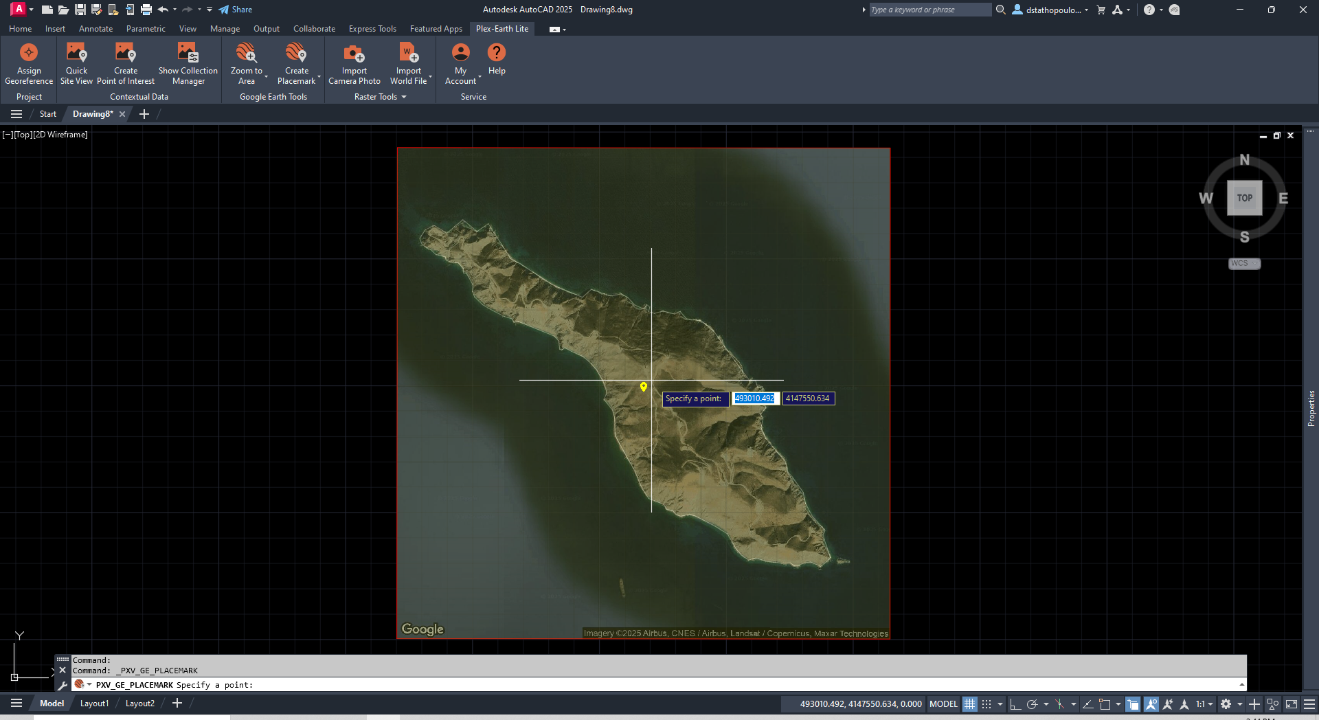Screen dimensions: 1319x720
Task: Toggle the drawing grid display
Action: [x=969, y=704]
